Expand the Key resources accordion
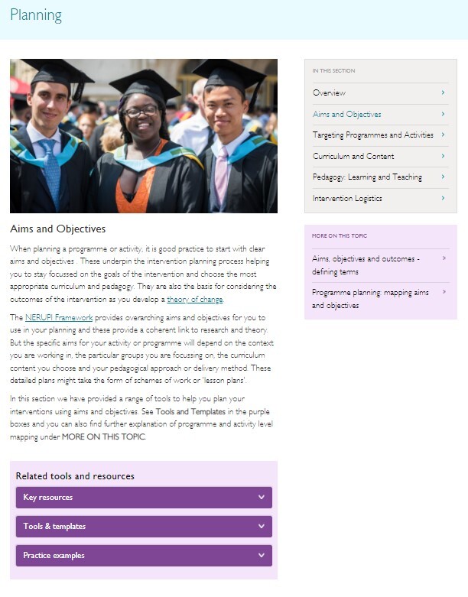This screenshot has width=468, height=597. click(x=144, y=498)
